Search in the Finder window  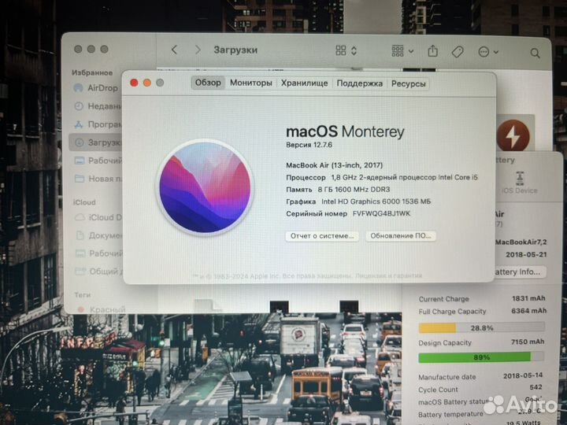pyautogui.click(x=535, y=54)
